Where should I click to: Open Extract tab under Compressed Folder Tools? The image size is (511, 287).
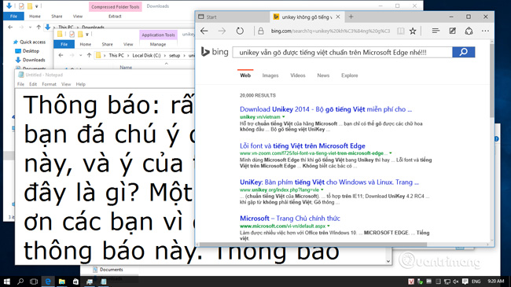pos(115,16)
